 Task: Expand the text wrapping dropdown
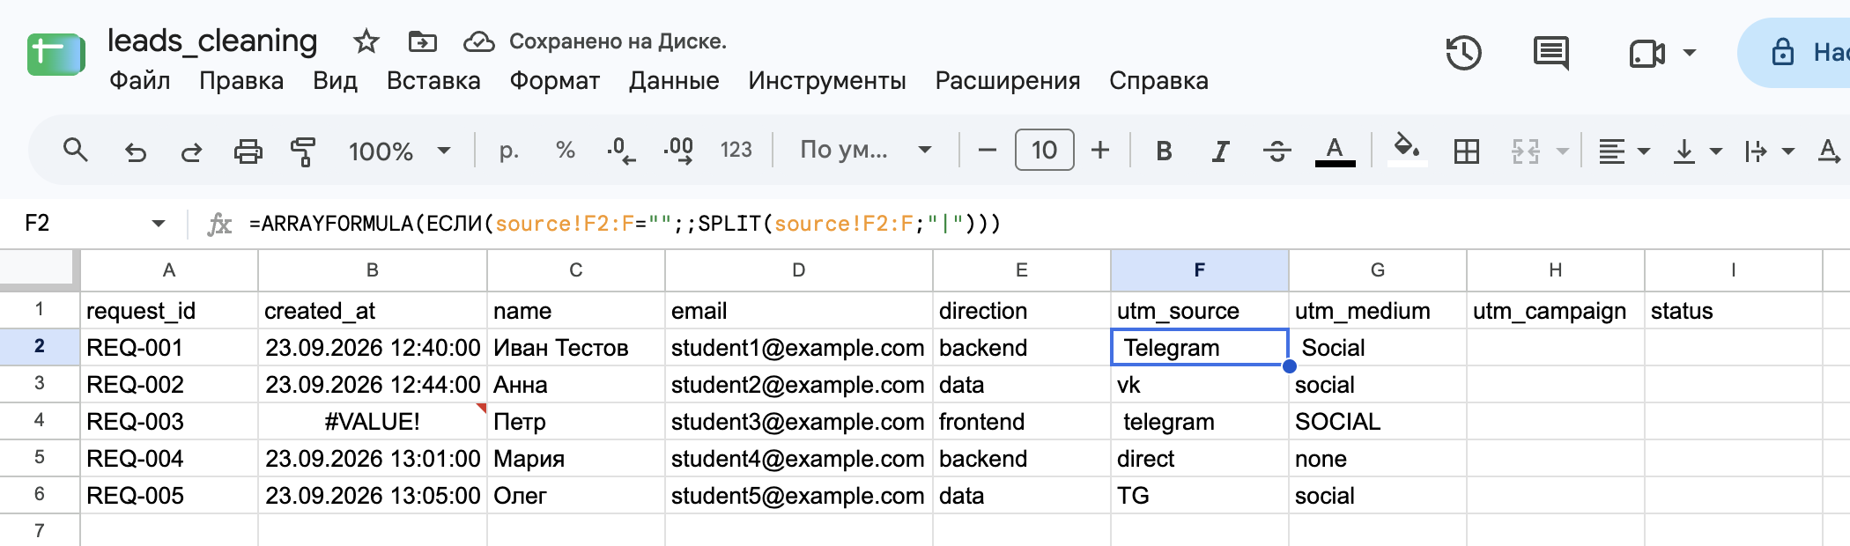tap(1788, 151)
